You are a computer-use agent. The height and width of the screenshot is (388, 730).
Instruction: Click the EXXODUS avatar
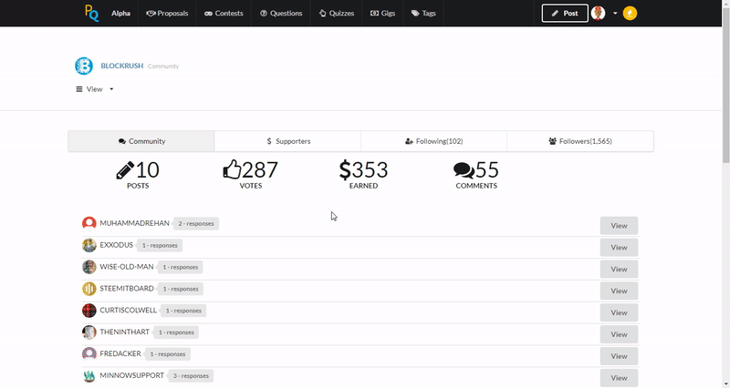89,245
